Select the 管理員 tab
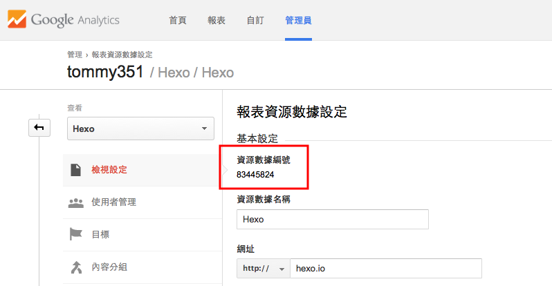Image resolution: width=552 pixels, height=286 pixels. [x=298, y=20]
